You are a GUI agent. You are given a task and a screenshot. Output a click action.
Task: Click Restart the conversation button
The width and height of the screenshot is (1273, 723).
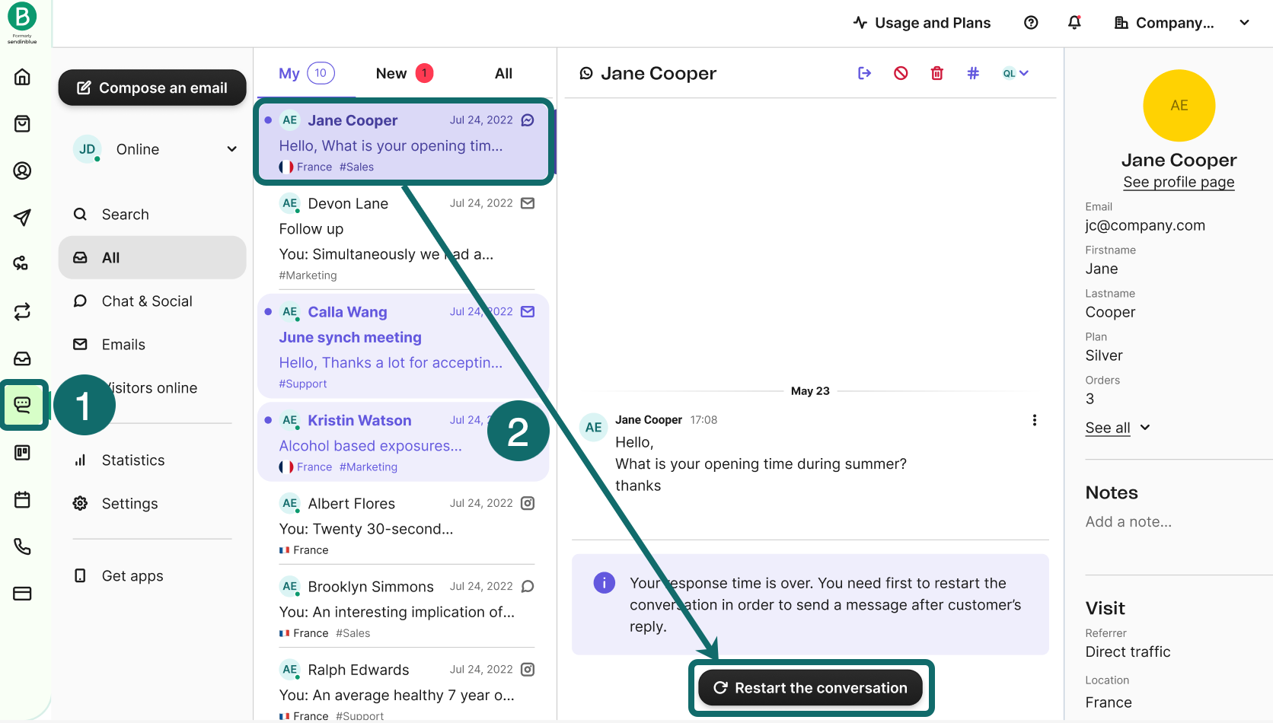(810, 688)
